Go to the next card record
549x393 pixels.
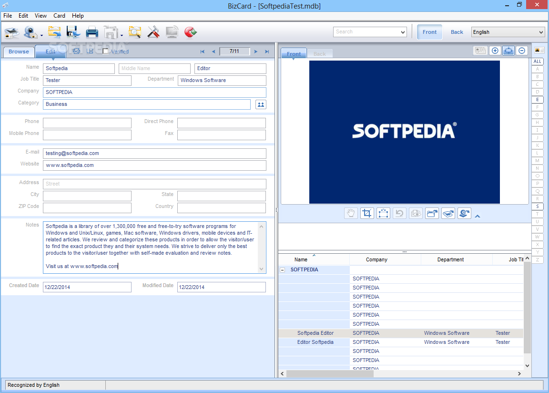point(256,52)
